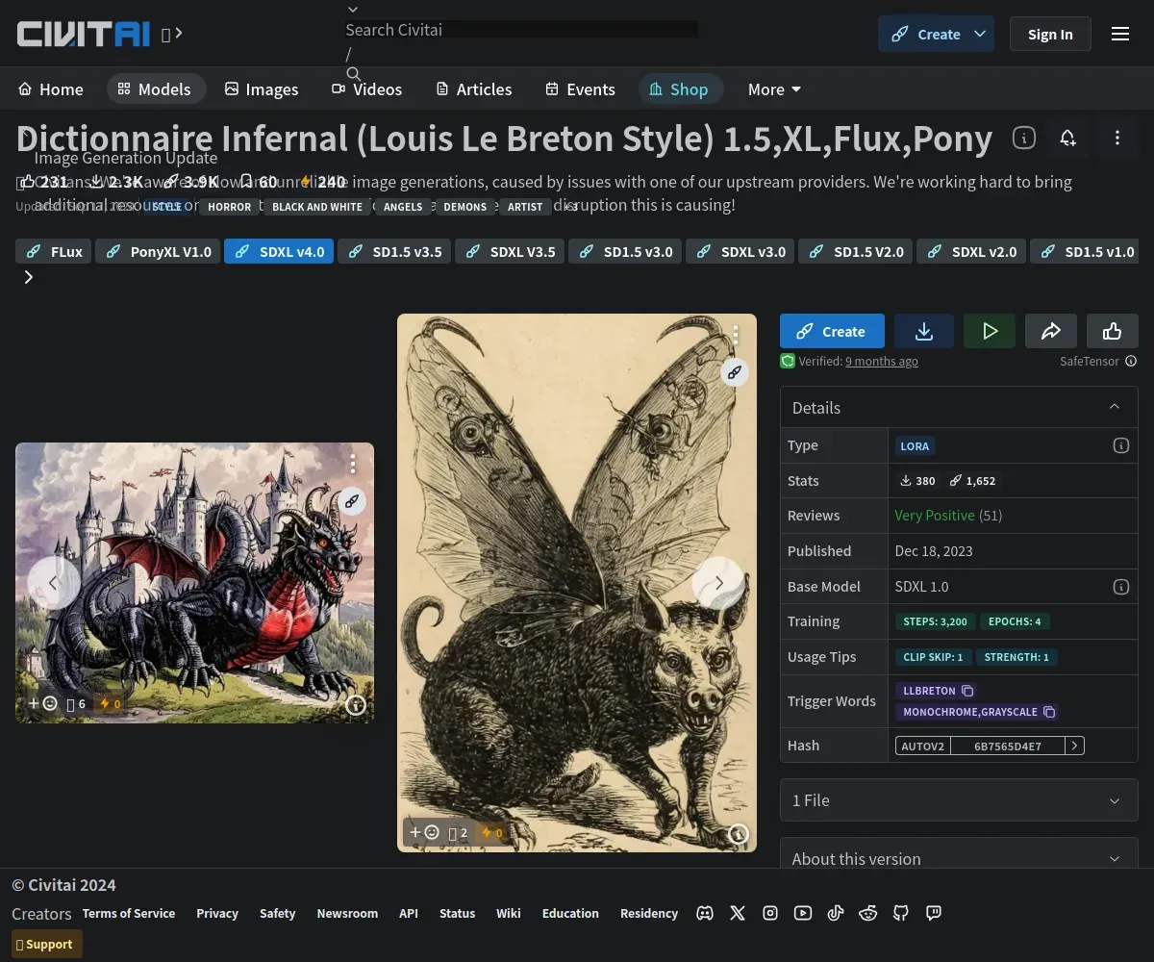Open the Discord link in the footer
The height and width of the screenshot is (962, 1154).
click(705, 913)
